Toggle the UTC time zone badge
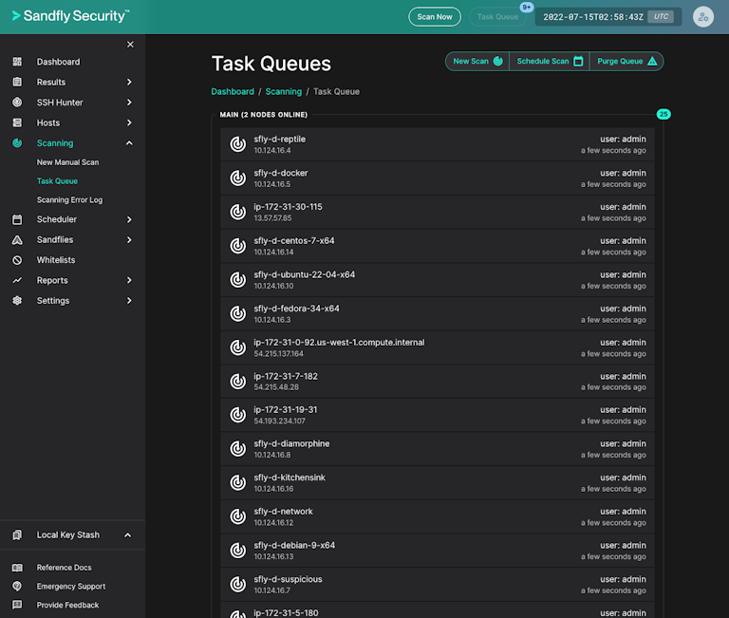 tap(661, 17)
